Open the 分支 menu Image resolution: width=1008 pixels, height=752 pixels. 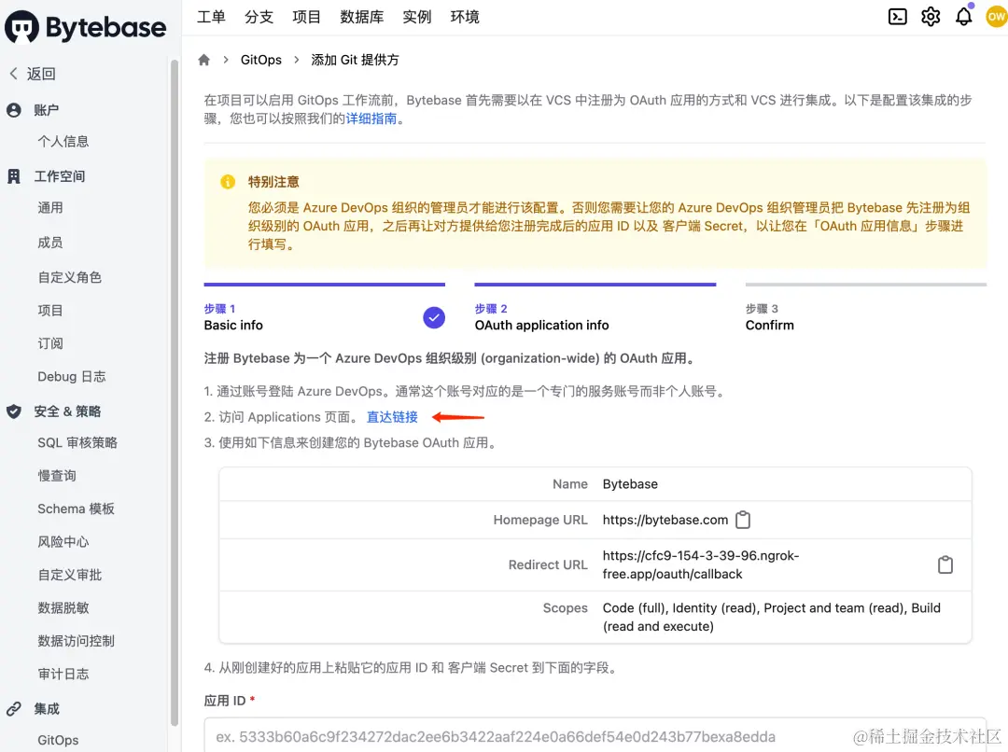coord(259,17)
